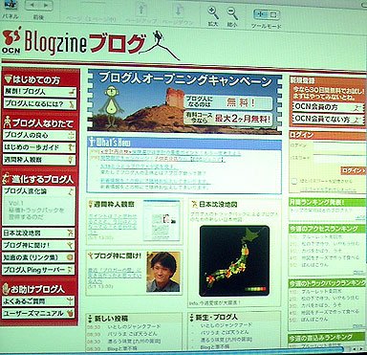Open ブログ人進化論 sidebar item
Screen dimensions: 367x355
coord(39,191)
